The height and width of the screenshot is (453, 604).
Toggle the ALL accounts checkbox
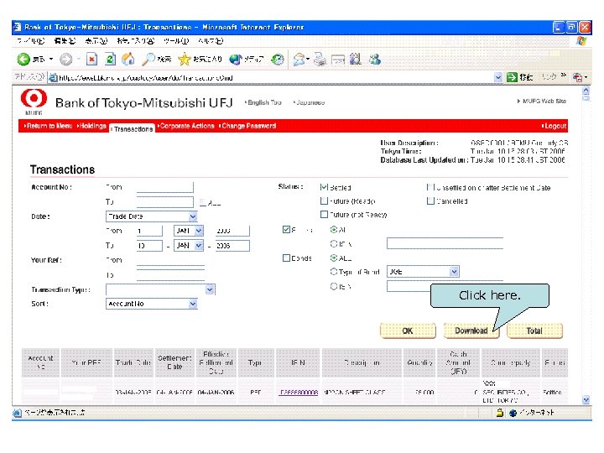pyautogui.click(x=203, y=203)
